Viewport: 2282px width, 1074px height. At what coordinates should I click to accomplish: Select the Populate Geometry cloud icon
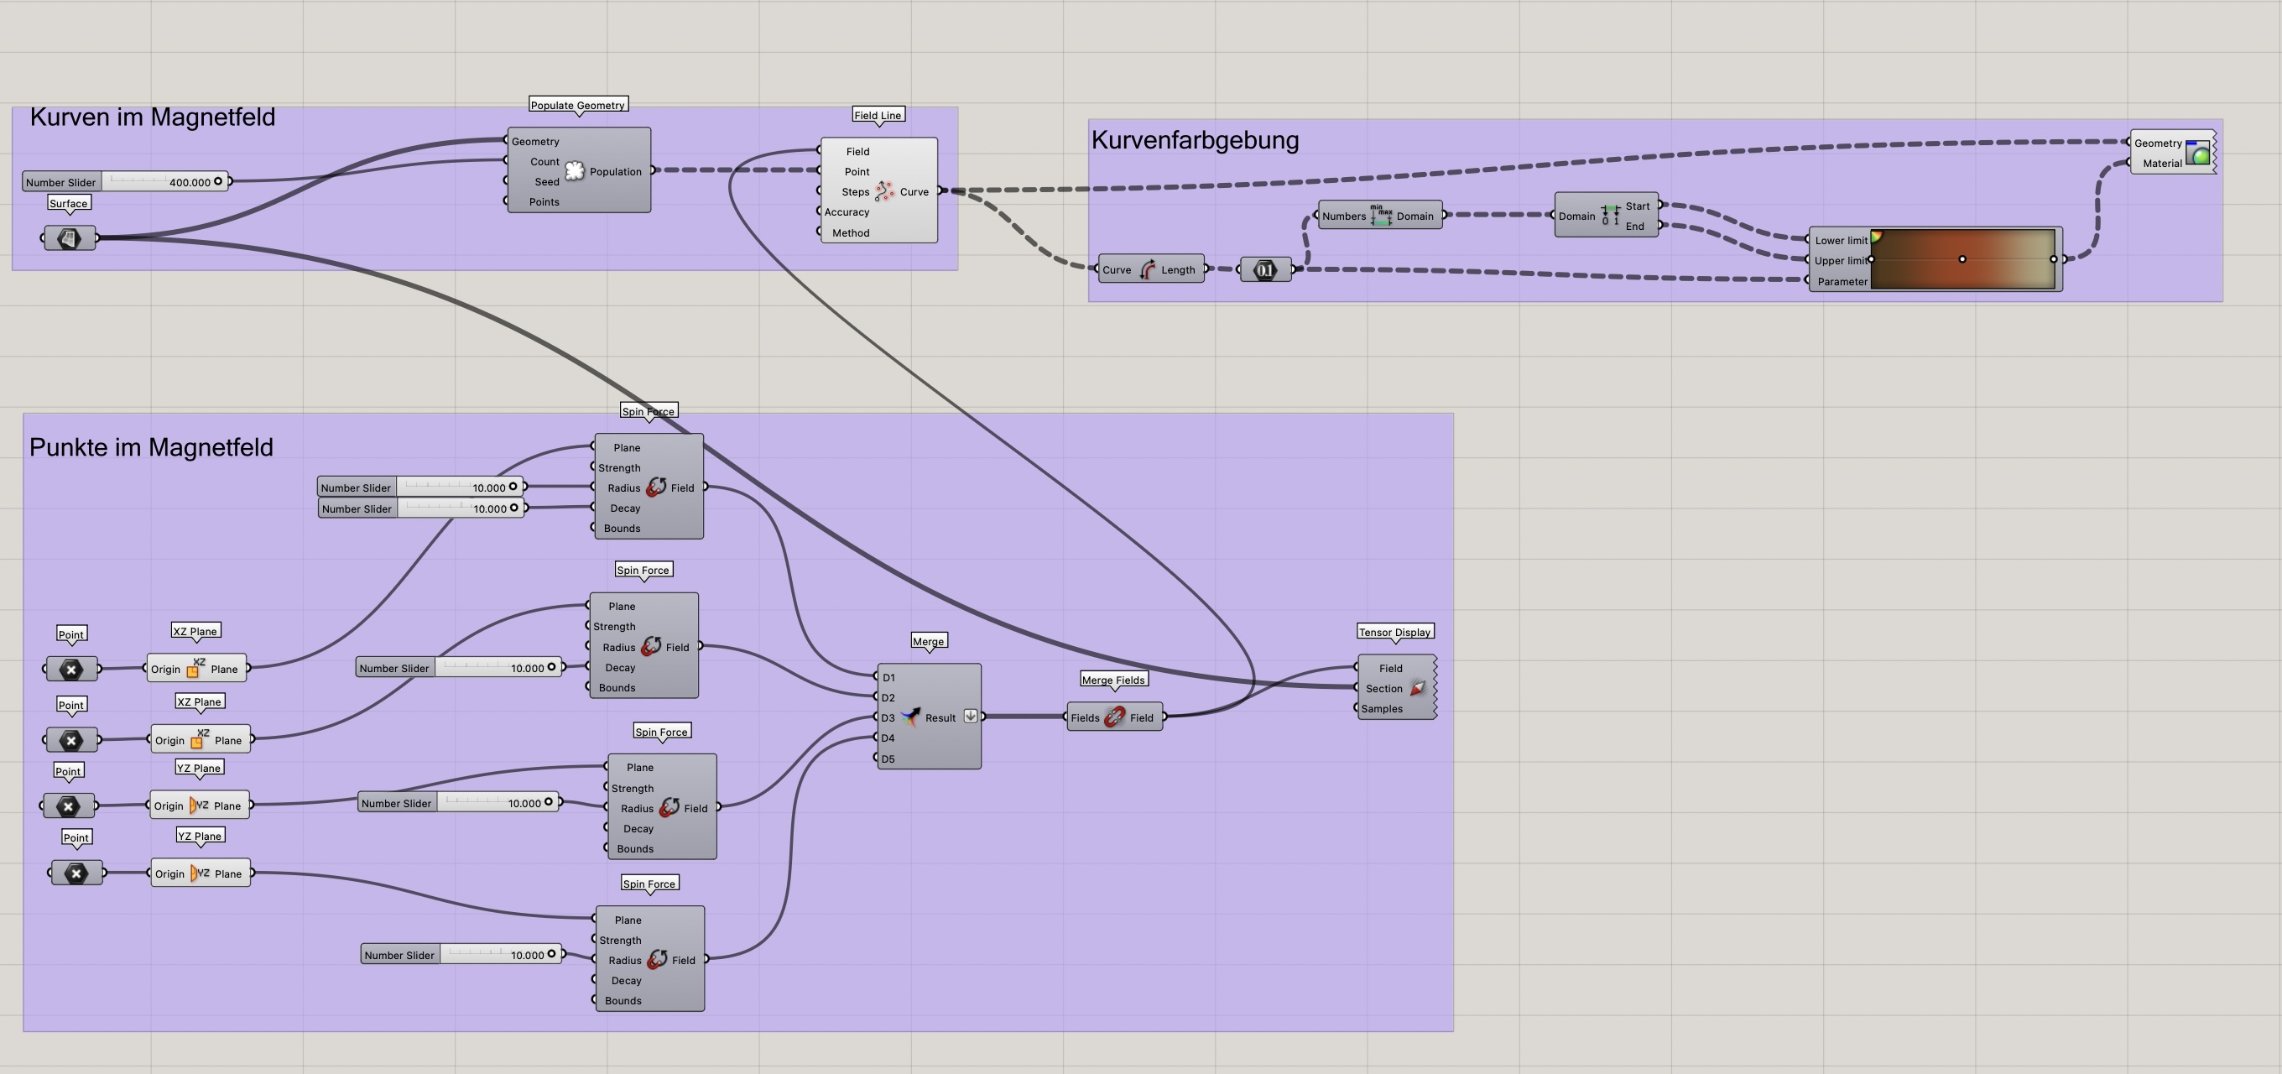[x=575, y=170]
